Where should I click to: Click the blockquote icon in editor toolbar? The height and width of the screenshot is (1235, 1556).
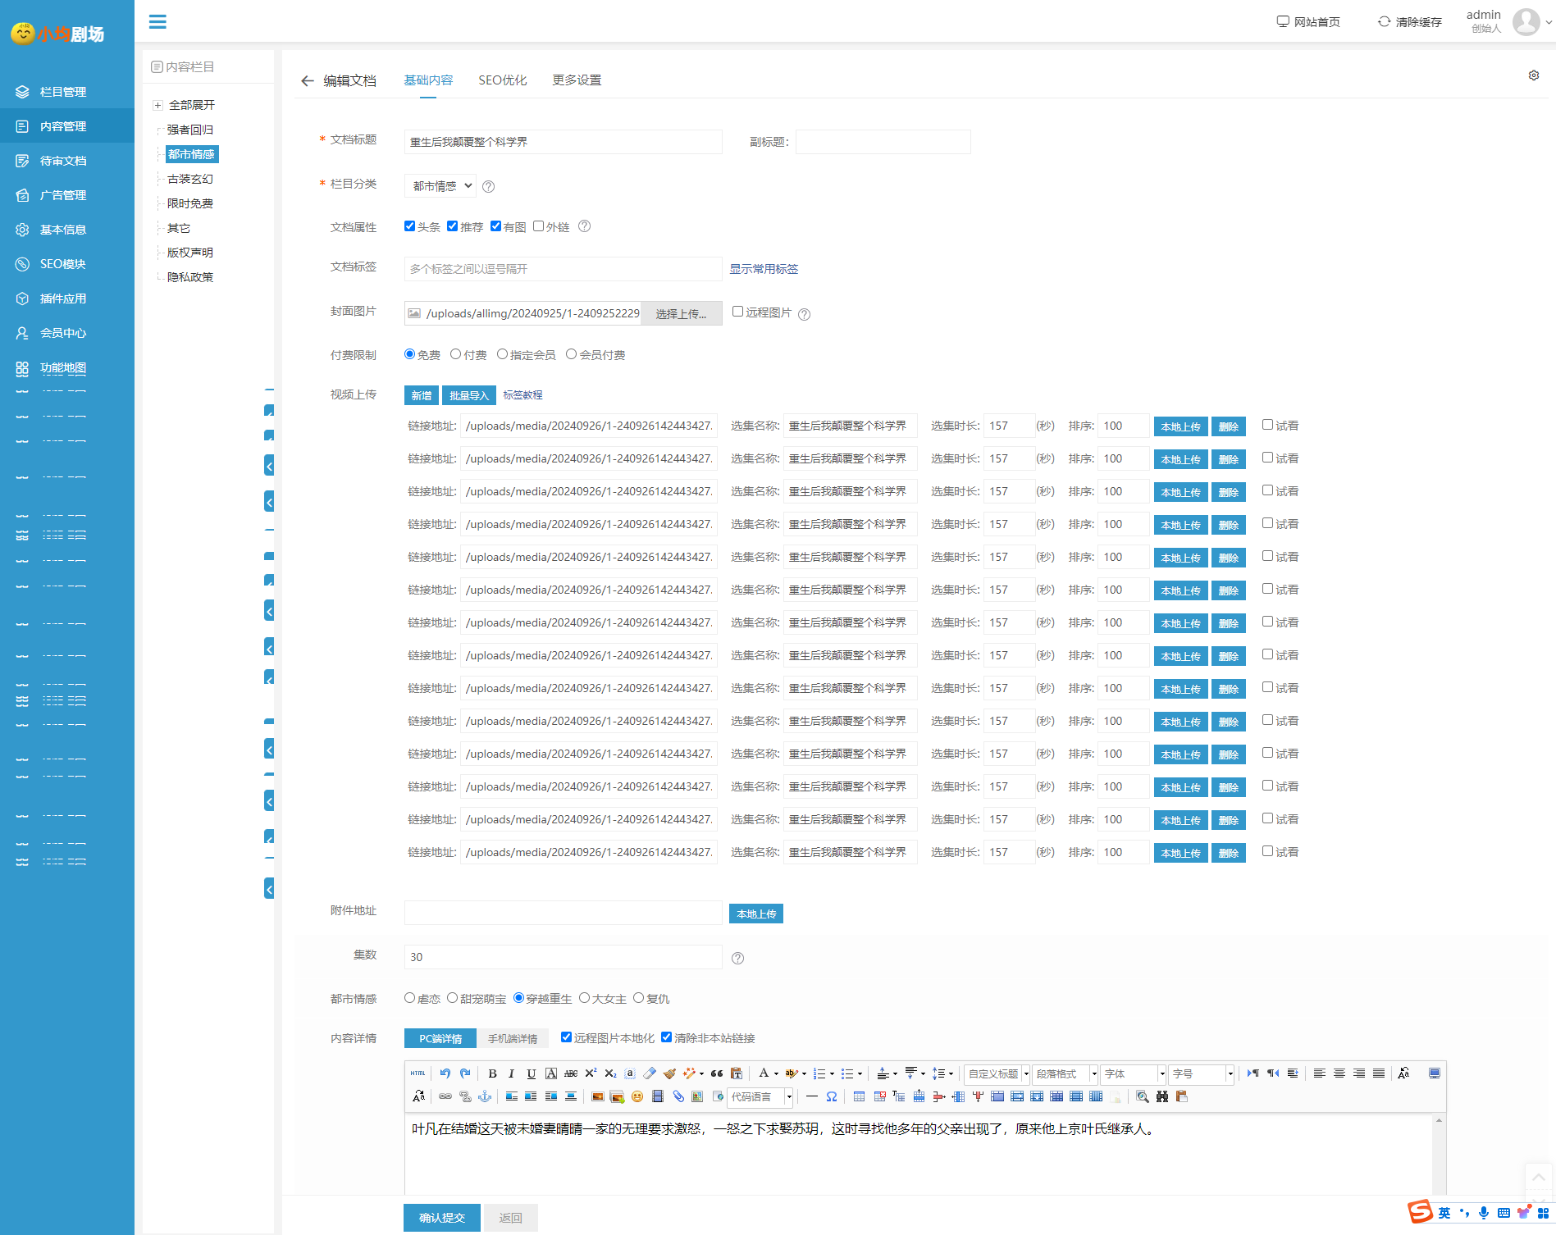click(717, 1073)
